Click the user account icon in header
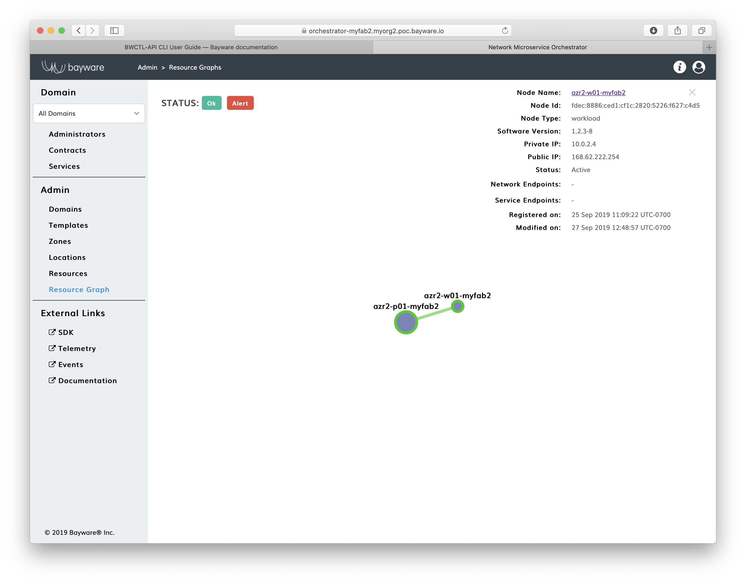Screen dimensions: 746x583 point(699,67)
